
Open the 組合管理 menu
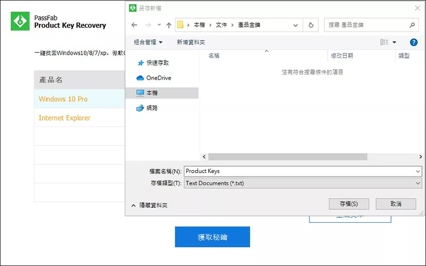148,42
